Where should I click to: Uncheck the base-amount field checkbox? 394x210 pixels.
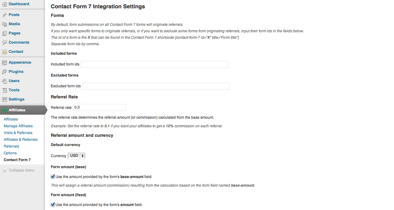[53, 177]
